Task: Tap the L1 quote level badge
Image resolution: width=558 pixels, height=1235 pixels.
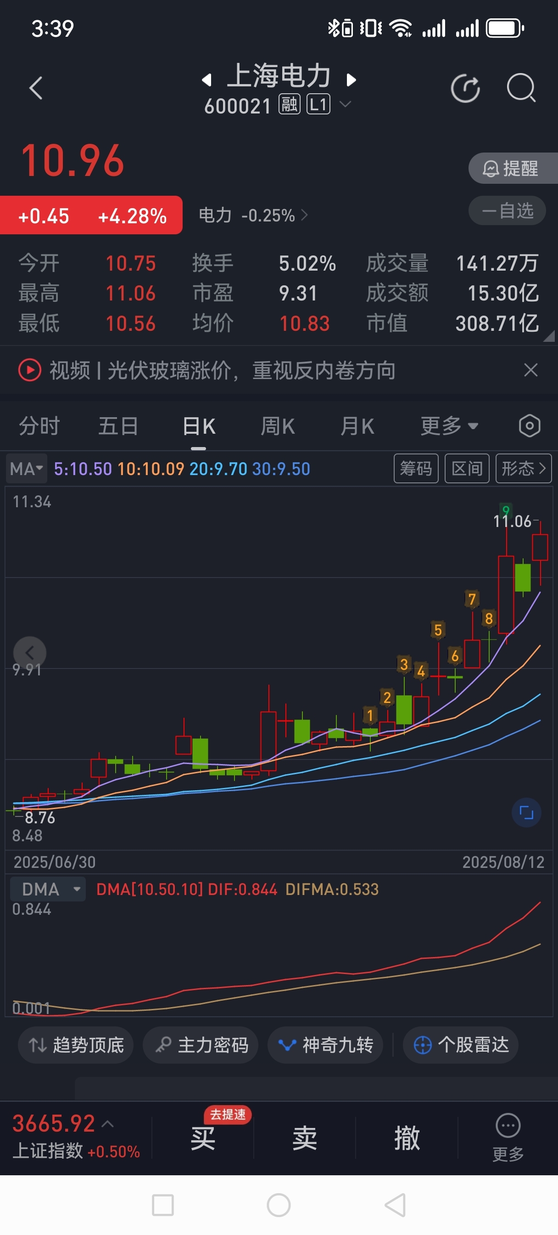Action: 318,104
